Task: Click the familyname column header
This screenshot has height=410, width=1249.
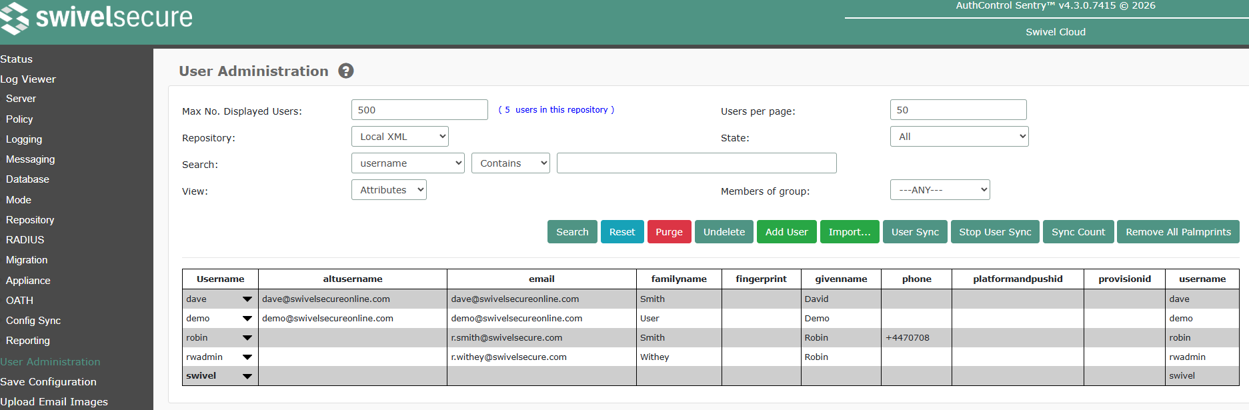Action: click(x=679, y=279)
